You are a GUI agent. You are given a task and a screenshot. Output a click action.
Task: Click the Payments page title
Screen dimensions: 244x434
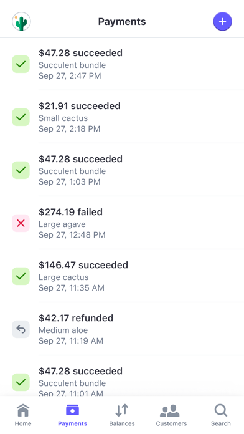click(x=122, y=22)
